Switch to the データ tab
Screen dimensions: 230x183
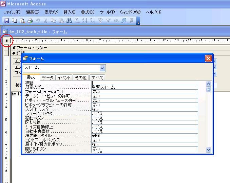coord(47,77)
